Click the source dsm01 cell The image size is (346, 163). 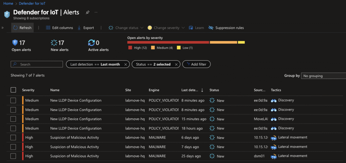coord(259,156)
